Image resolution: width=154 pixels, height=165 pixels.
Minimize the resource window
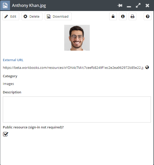tap(129, 6)
